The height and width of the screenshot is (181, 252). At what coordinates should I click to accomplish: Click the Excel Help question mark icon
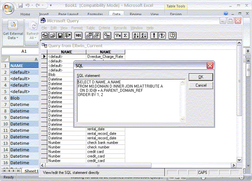[226, 14]
